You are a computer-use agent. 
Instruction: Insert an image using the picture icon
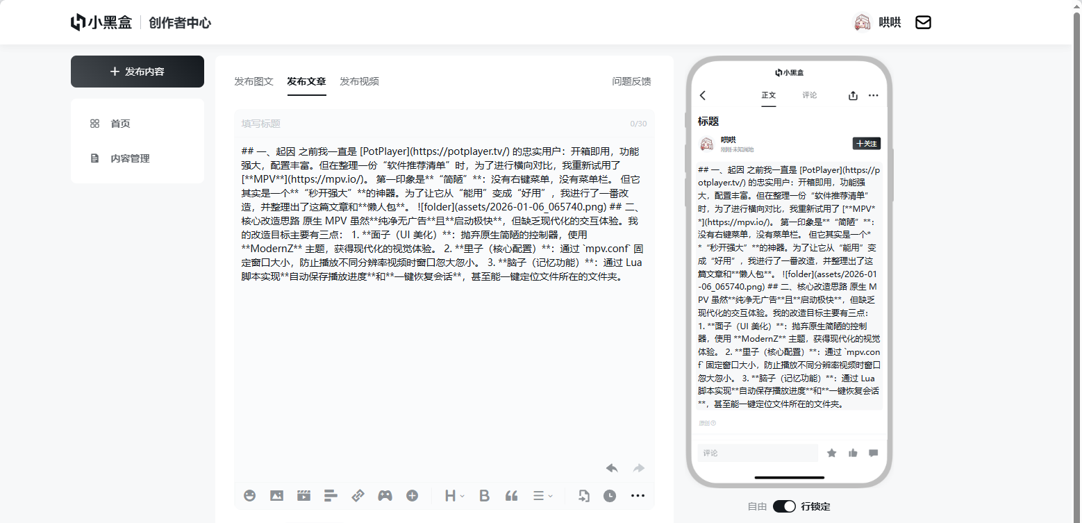pos(276,495)
